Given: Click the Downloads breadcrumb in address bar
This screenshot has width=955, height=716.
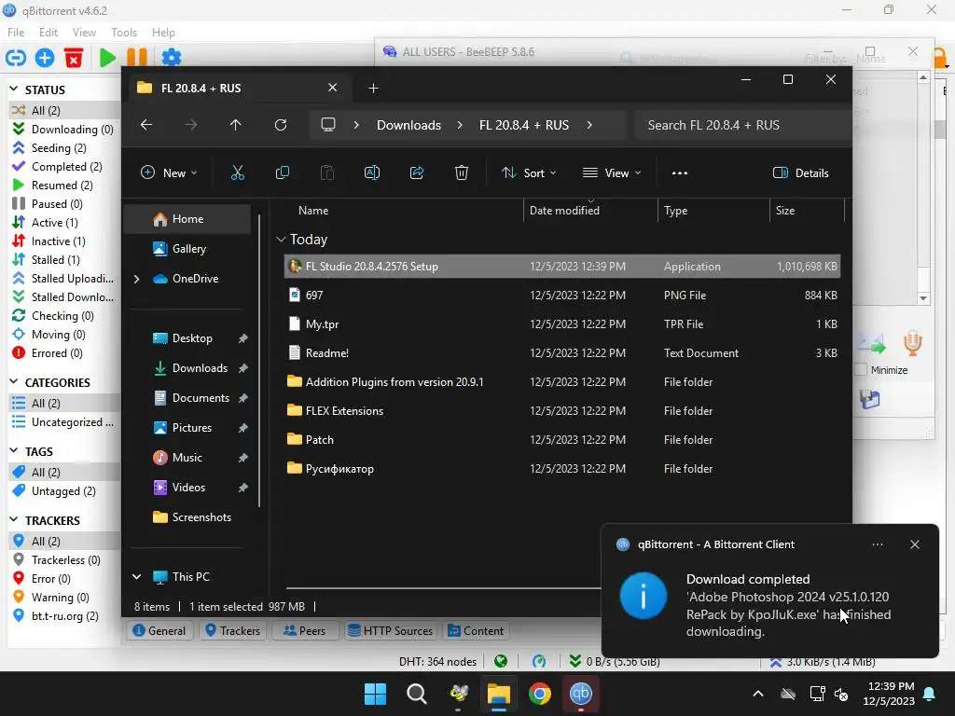Looking at the screenshot, I should pos(408,125).
